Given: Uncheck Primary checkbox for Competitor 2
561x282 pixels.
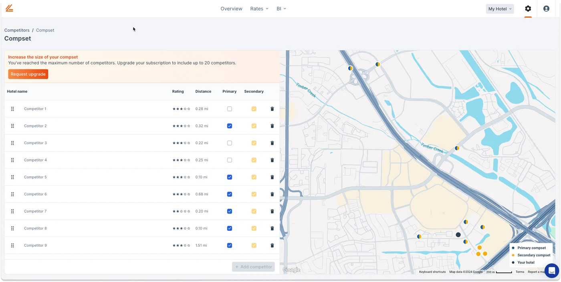Looking at the screenshot, I should (230, 126).
